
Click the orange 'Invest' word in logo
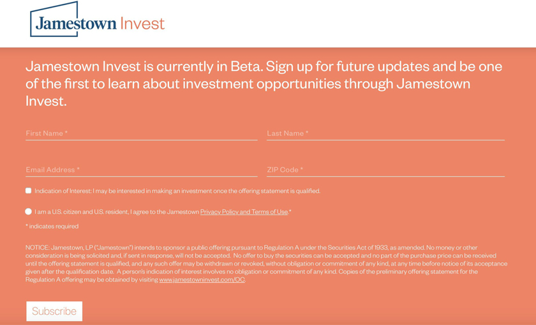coord(142,24)
